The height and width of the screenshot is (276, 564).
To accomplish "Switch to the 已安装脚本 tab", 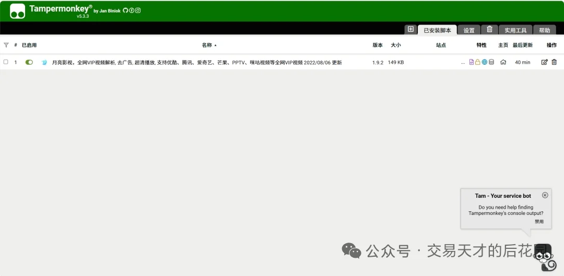I will click(x=438, y=30).
